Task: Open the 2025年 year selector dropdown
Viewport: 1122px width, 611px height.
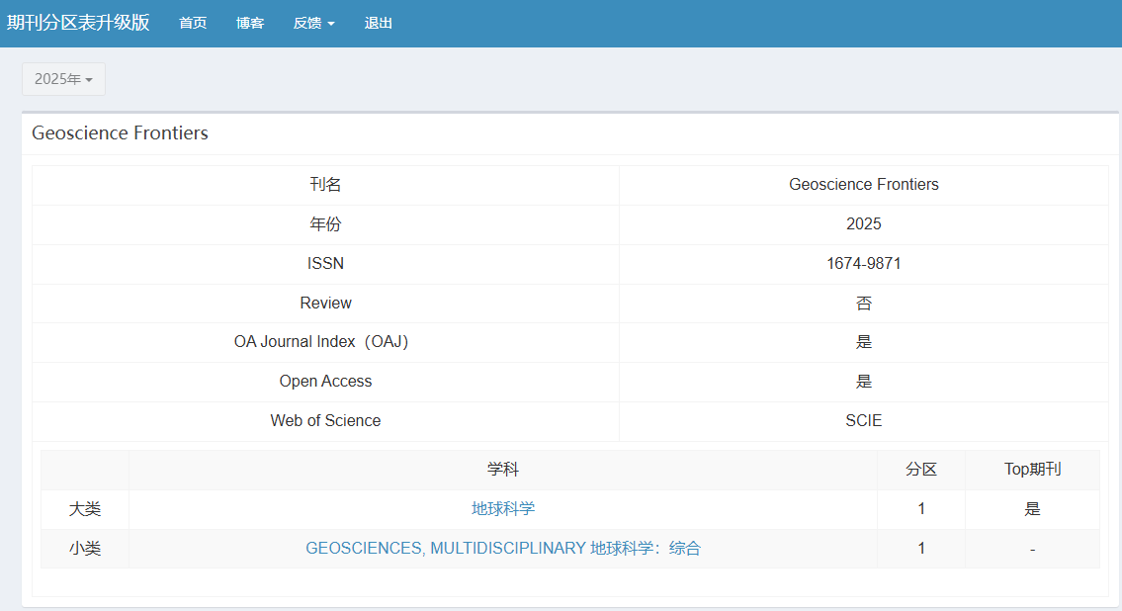Action: pyautogui.click(x=63, y=79)
